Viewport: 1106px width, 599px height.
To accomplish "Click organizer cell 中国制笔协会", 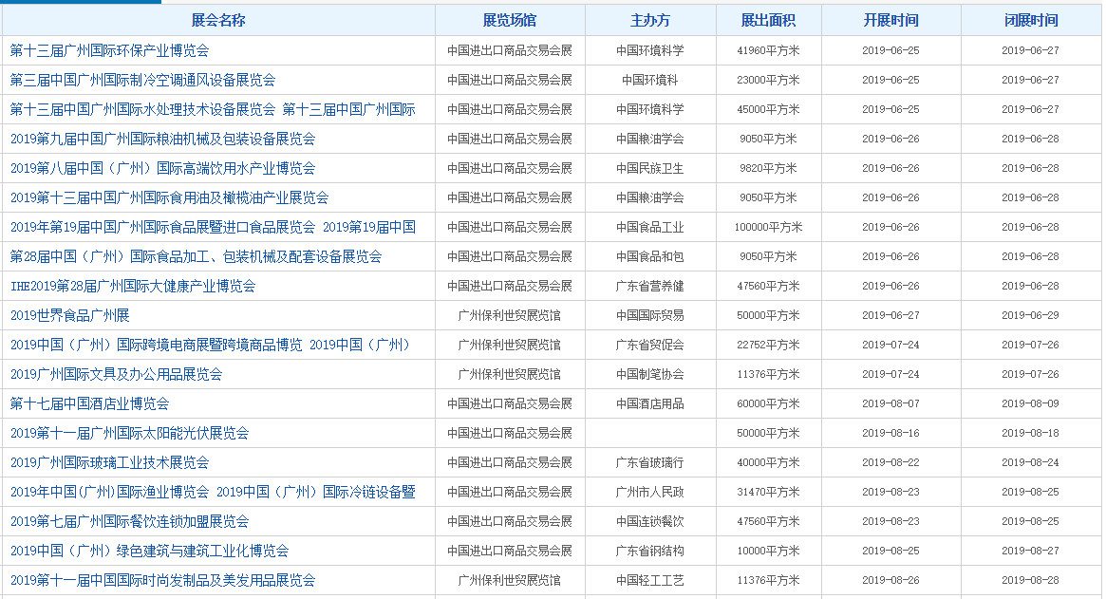I will pos(649,375).
